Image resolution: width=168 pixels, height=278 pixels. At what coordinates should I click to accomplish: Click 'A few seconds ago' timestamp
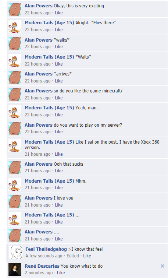pos(44,256)
